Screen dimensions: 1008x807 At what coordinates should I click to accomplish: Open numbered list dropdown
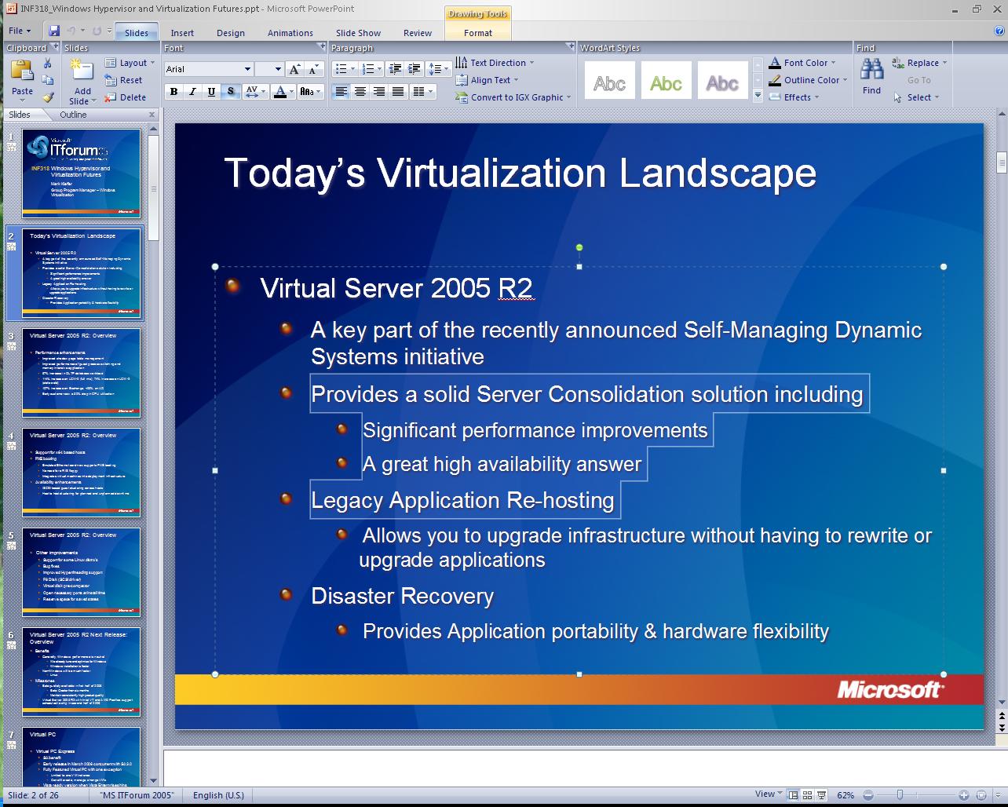[380, 69]
